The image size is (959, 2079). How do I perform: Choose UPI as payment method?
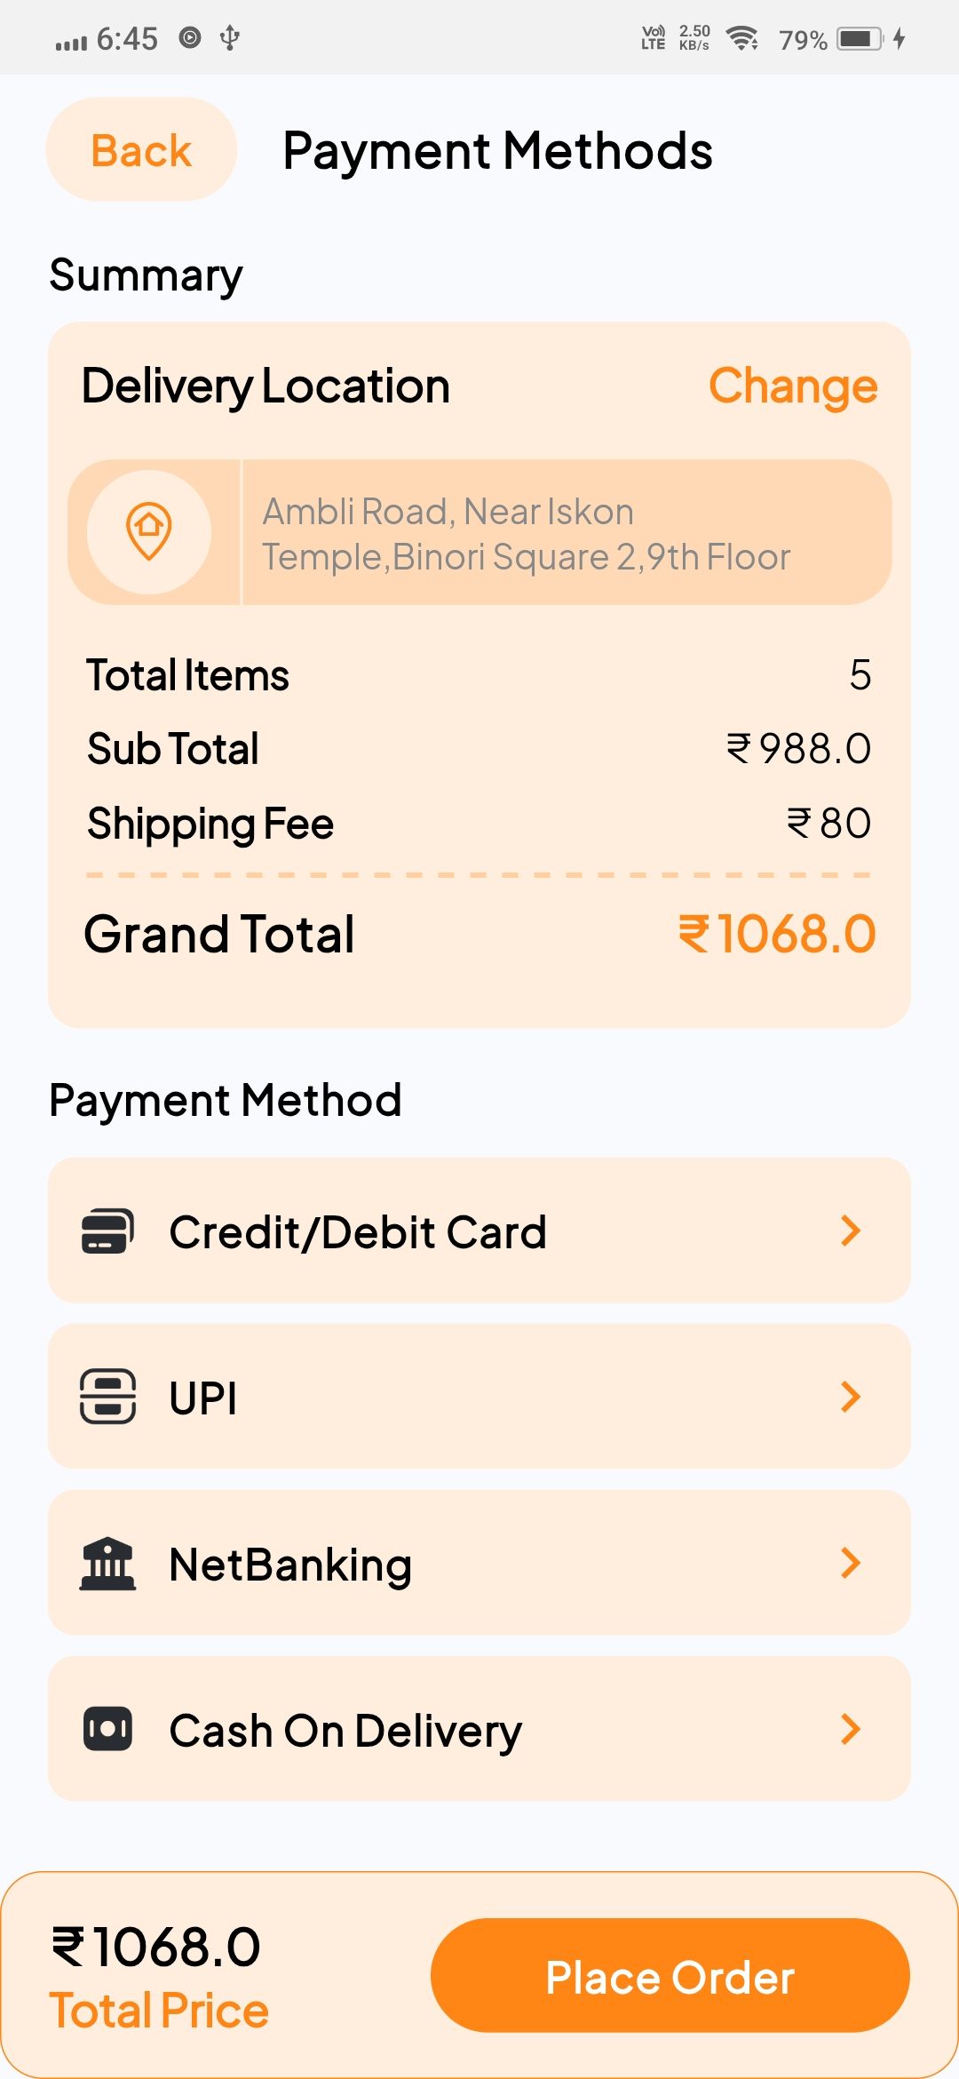pos(204,1398)
